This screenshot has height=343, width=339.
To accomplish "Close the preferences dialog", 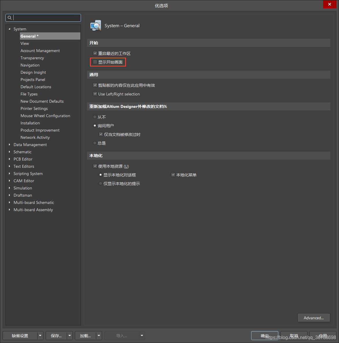I will click(329, 4).
